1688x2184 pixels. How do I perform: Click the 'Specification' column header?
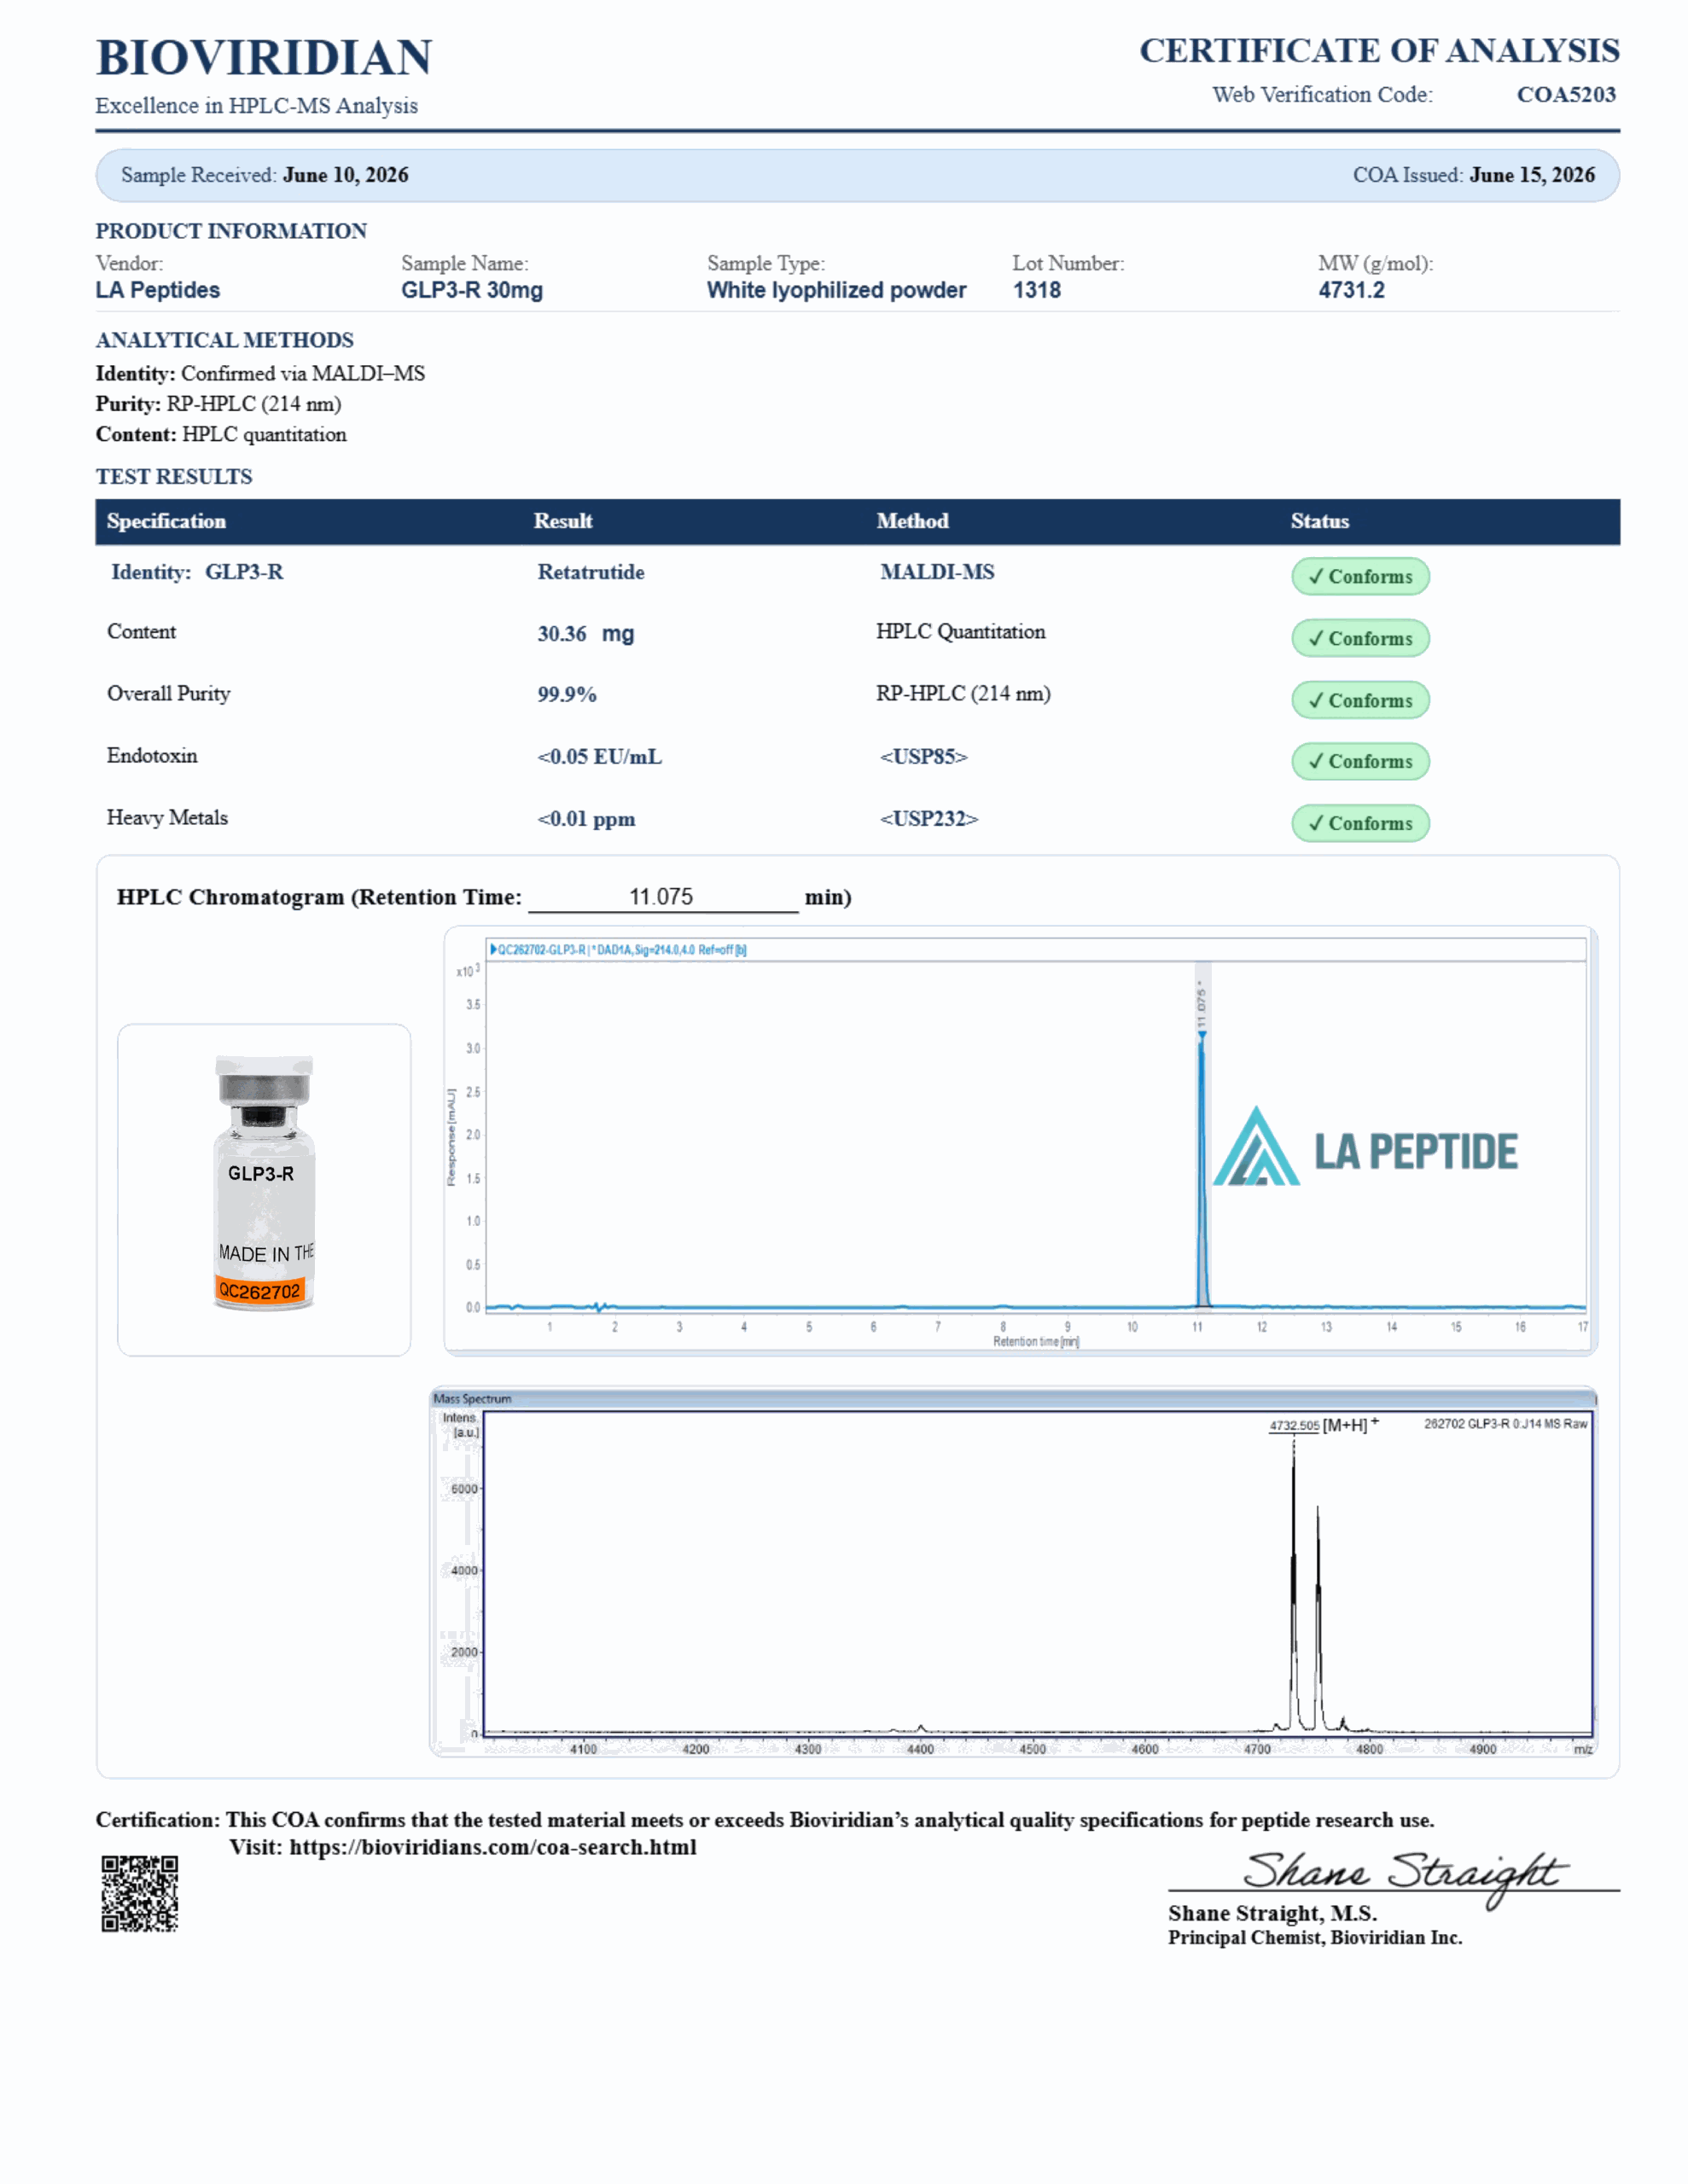(166, 521)
